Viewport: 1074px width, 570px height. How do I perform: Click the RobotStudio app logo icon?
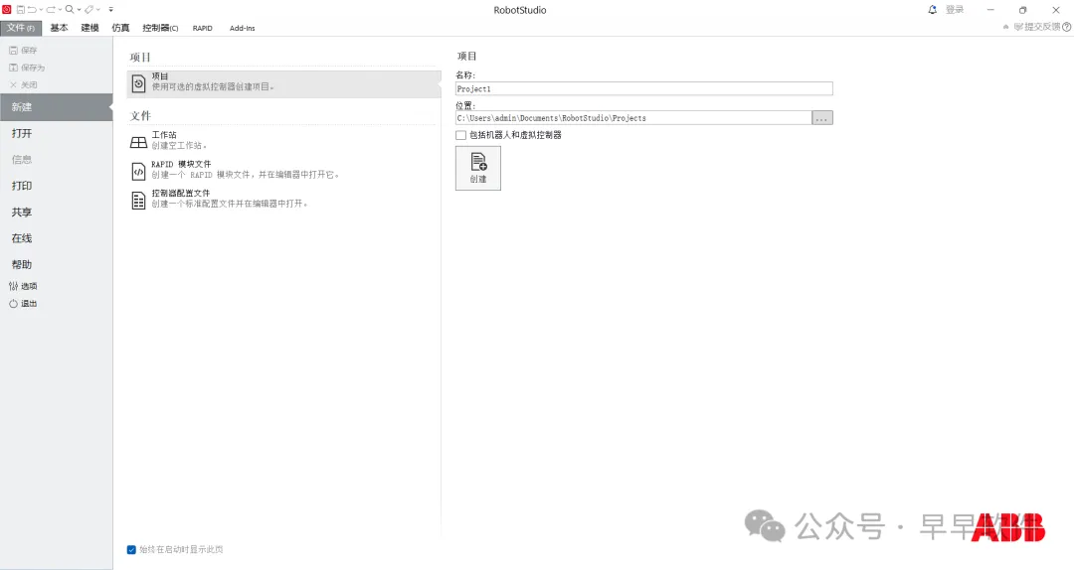(x=7, y=10)
